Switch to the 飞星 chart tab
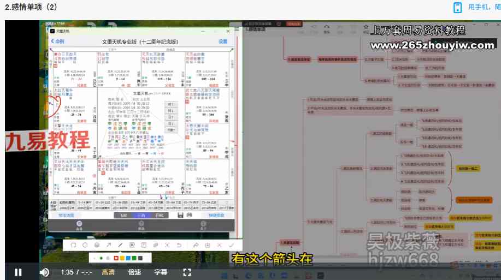The image size is (501, 280). (123, 215)
